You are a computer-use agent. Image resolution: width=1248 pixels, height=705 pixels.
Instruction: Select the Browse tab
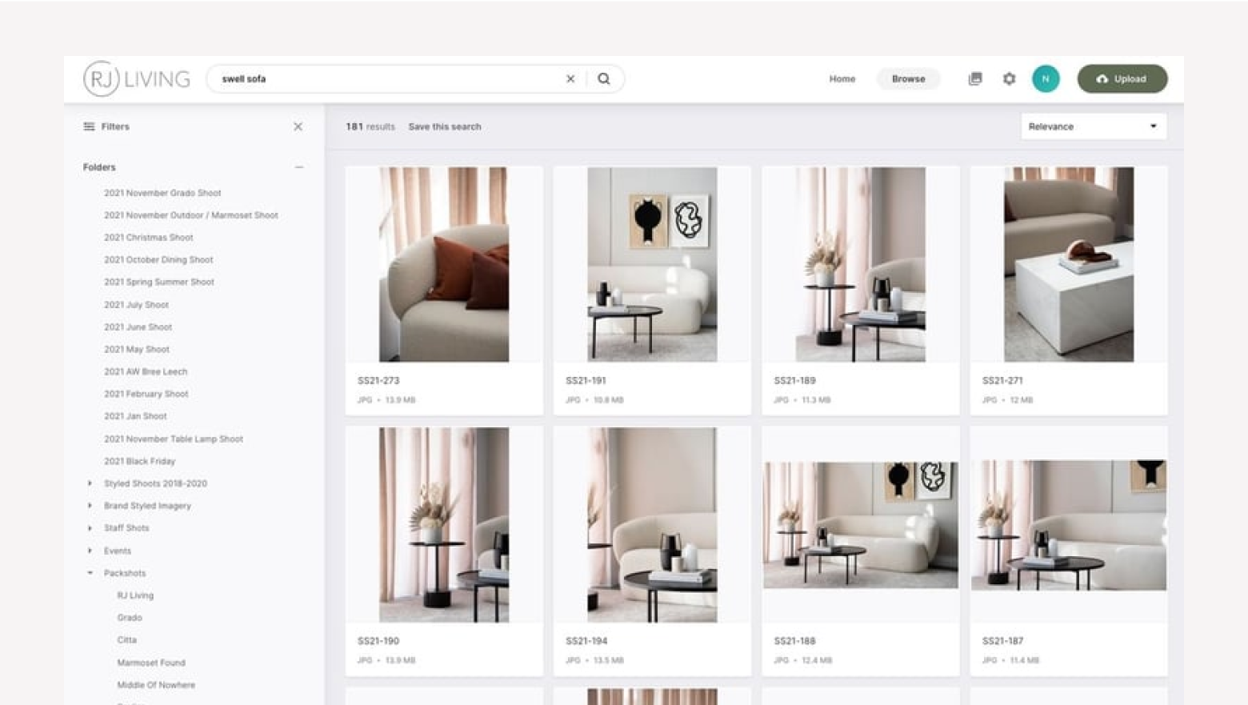[909, 78]
